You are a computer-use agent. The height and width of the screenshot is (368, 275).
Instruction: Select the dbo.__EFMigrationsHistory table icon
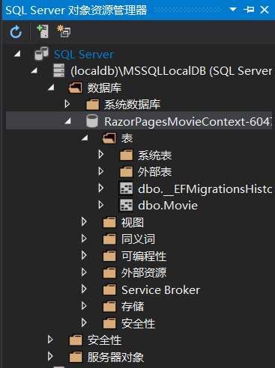pos(126,188)
